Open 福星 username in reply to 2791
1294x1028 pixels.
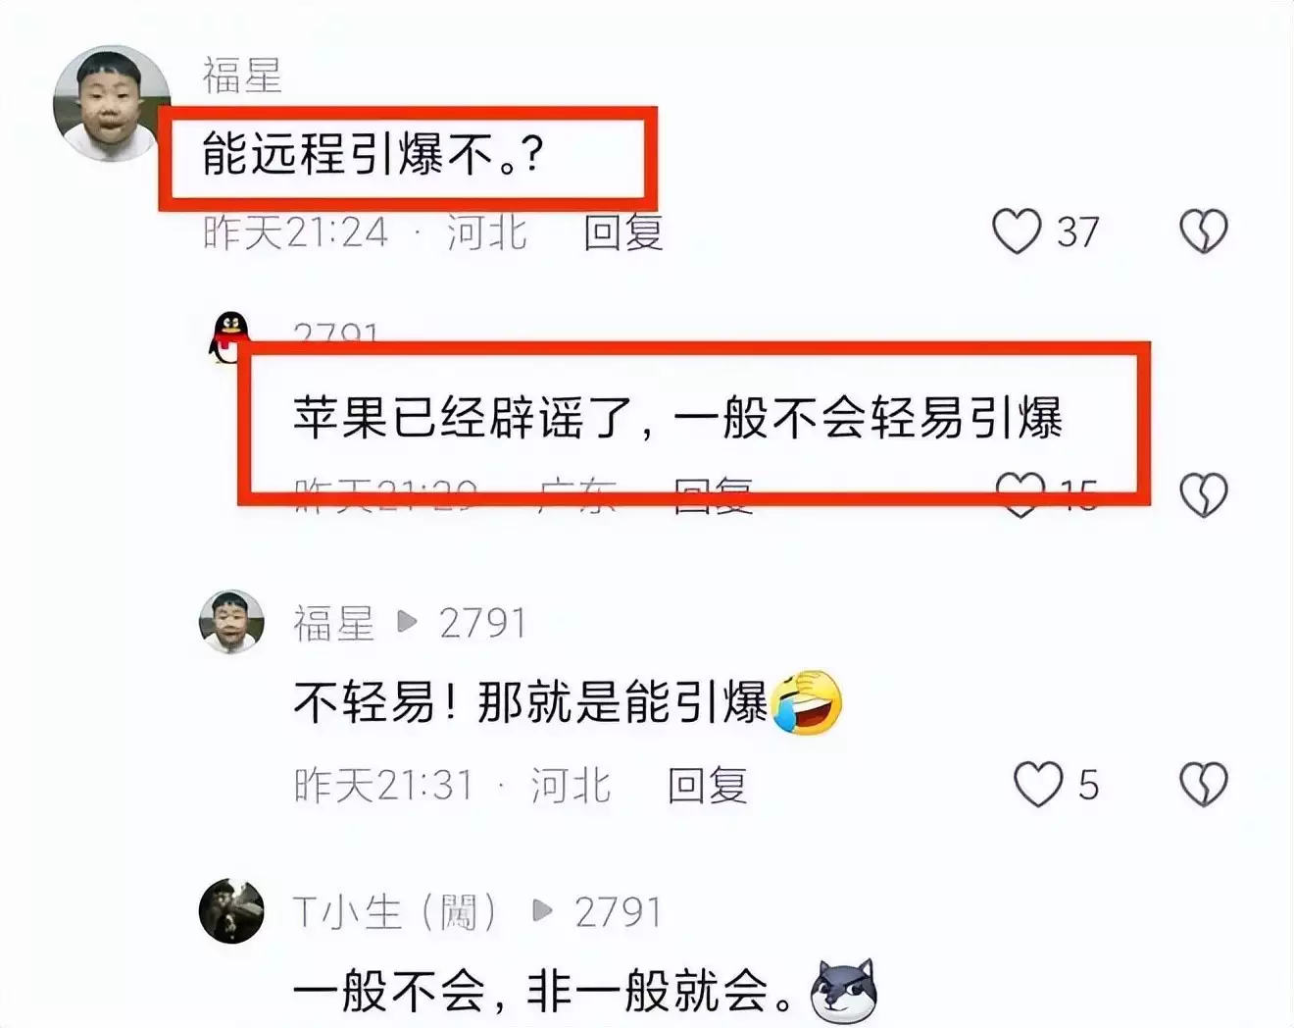coord(334,623)
